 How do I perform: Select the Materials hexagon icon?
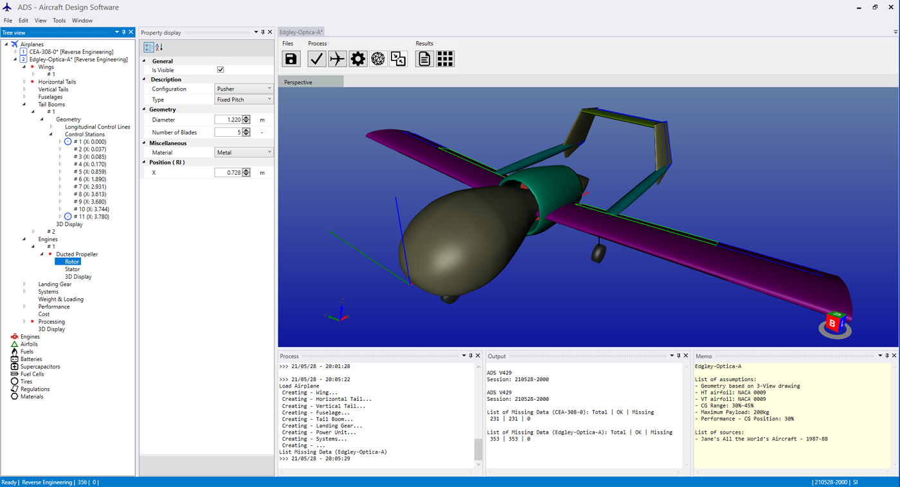tap(14, 396)
